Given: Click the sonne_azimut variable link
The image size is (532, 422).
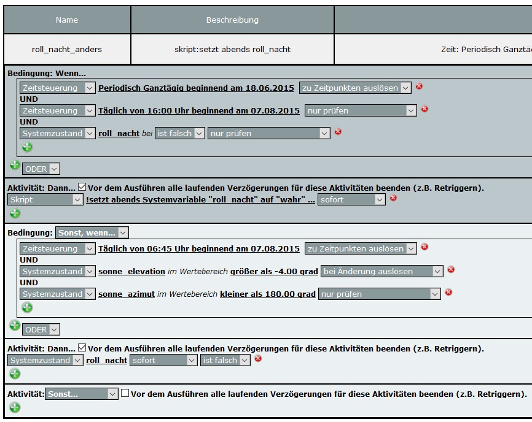Looking at the screenshot, I should 127,294.
